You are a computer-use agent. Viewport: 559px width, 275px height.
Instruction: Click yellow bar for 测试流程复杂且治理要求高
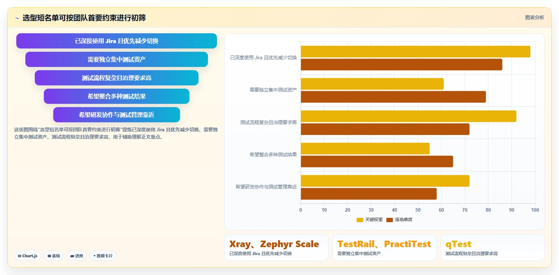[408, 116]
